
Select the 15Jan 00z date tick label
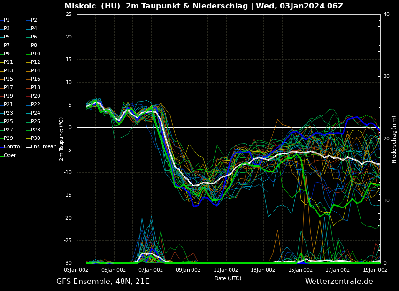(300, 270)
